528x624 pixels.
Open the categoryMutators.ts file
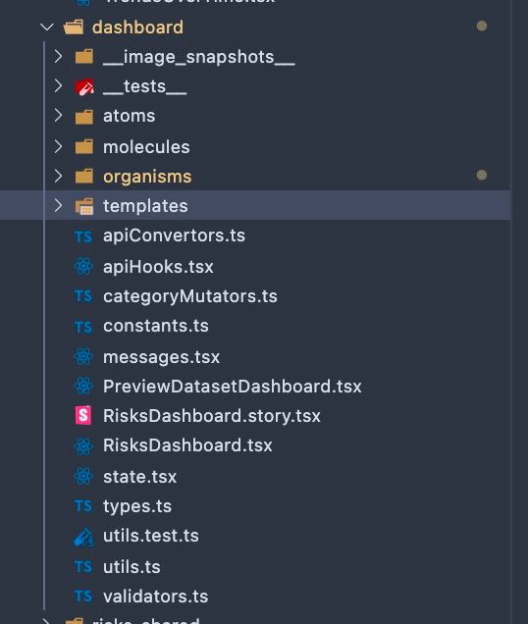190,296
